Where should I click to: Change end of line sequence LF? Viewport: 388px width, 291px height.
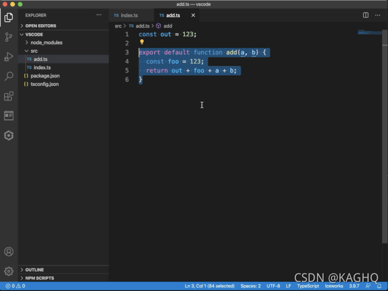(289, 286)
